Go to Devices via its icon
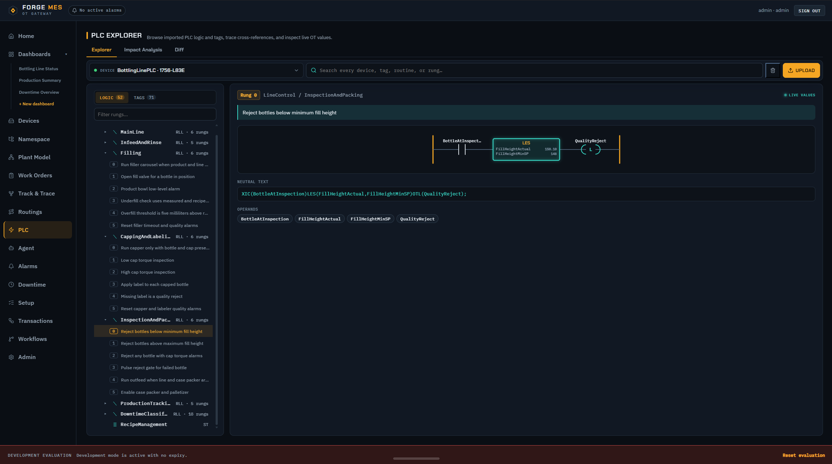The height and width of the screenshot is (464, 832). click(11, 121)
